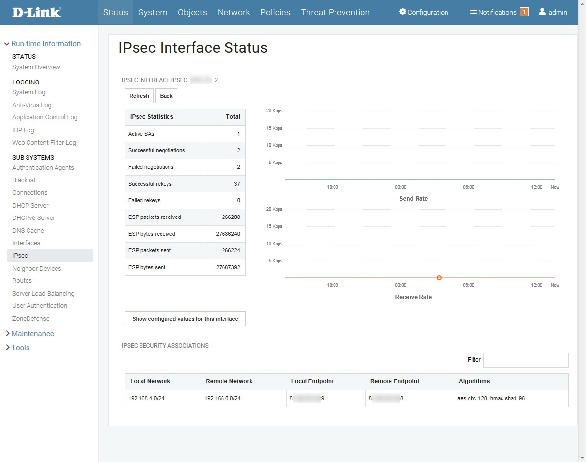586x462 pixels.
Task: Open System Overview in sidebar
Action: pos(36,67)
